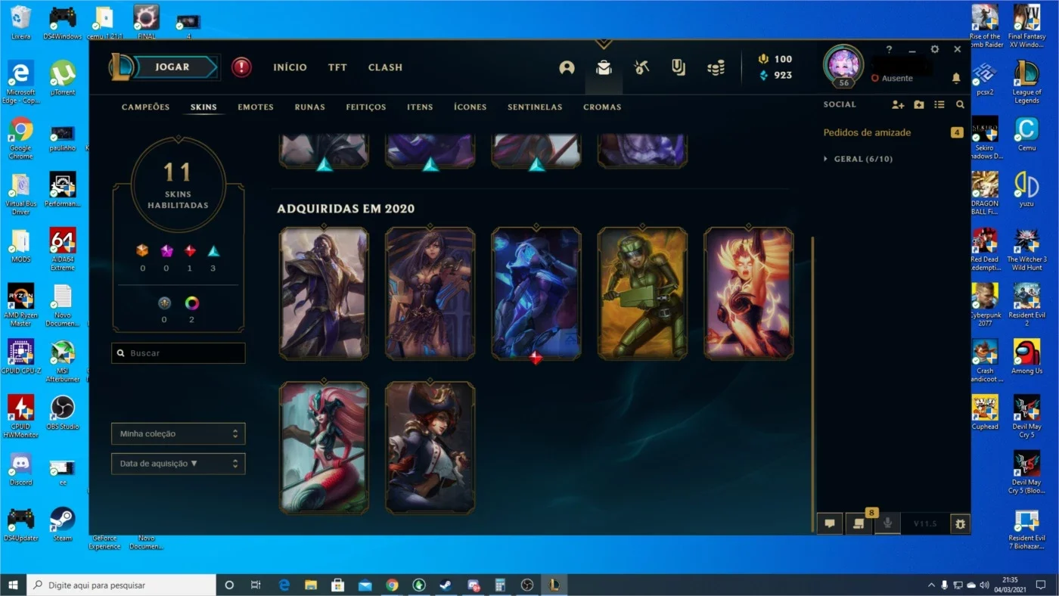Viewport: 1059px width, 596px height.
Task: Go to TFT in the top menu
Action: (x=337, y=67)
